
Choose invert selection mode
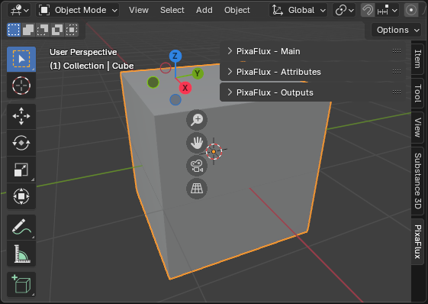(57, 30)
